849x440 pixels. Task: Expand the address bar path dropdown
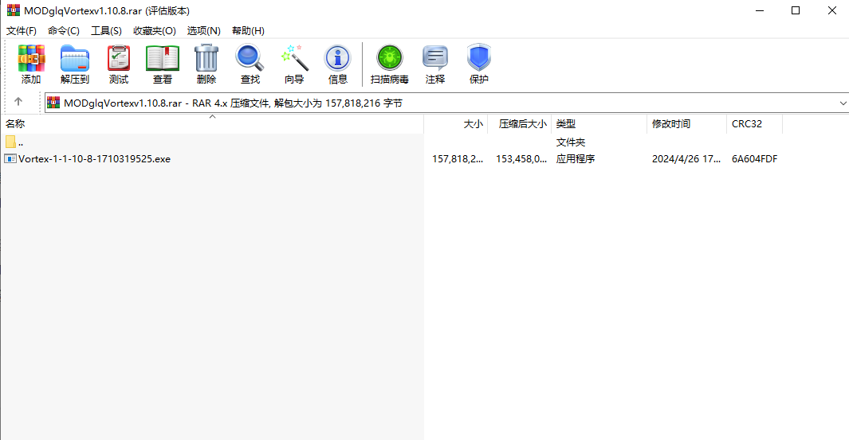pos(843,103)
